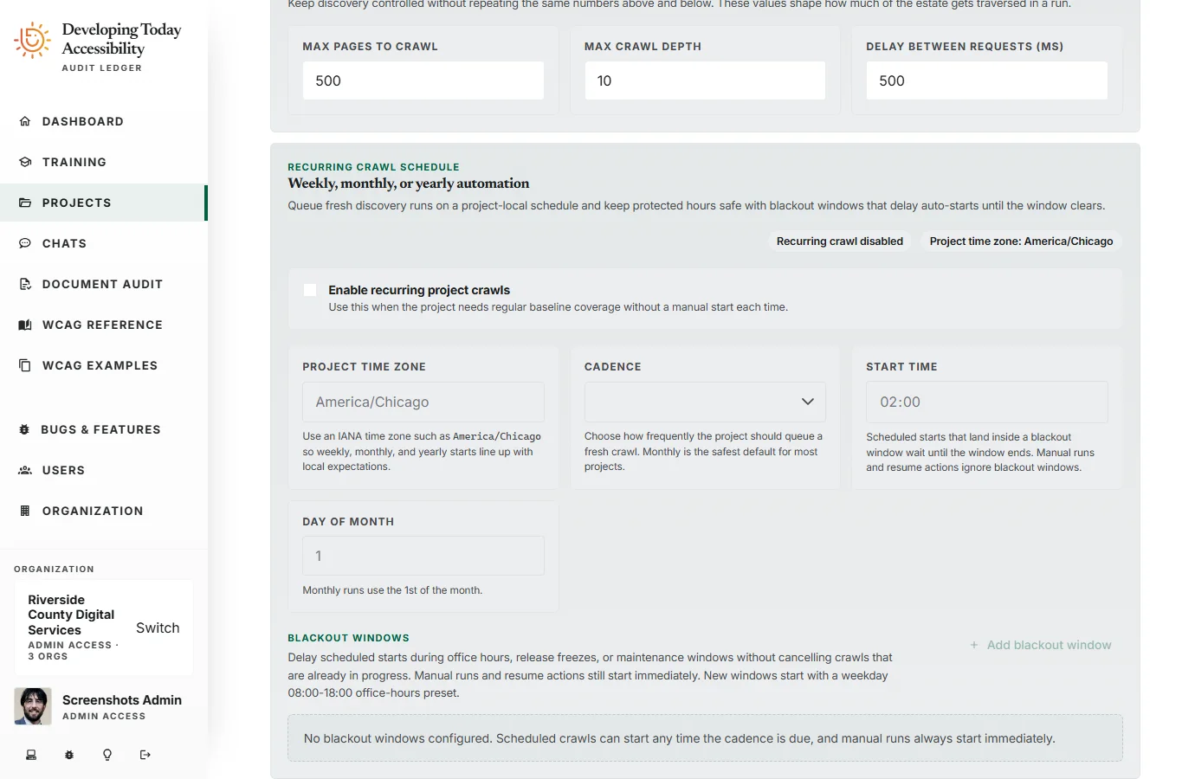Screen dimensions: 1182x779
Task: Click 'Recurring crawl disabled' status chip
Action: pyautogui.click(x=840, y=241)
